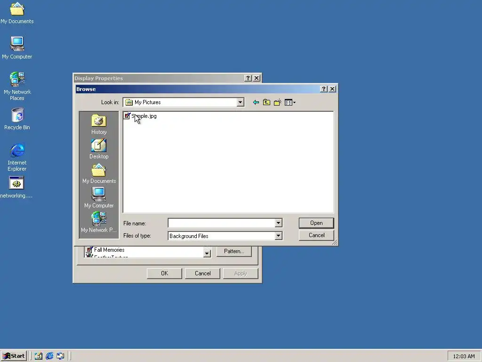Screen dimensions: 482x362
Task: Jump to Desktop in the places bar
Action: pyautogui.click(x=99, y=149)
